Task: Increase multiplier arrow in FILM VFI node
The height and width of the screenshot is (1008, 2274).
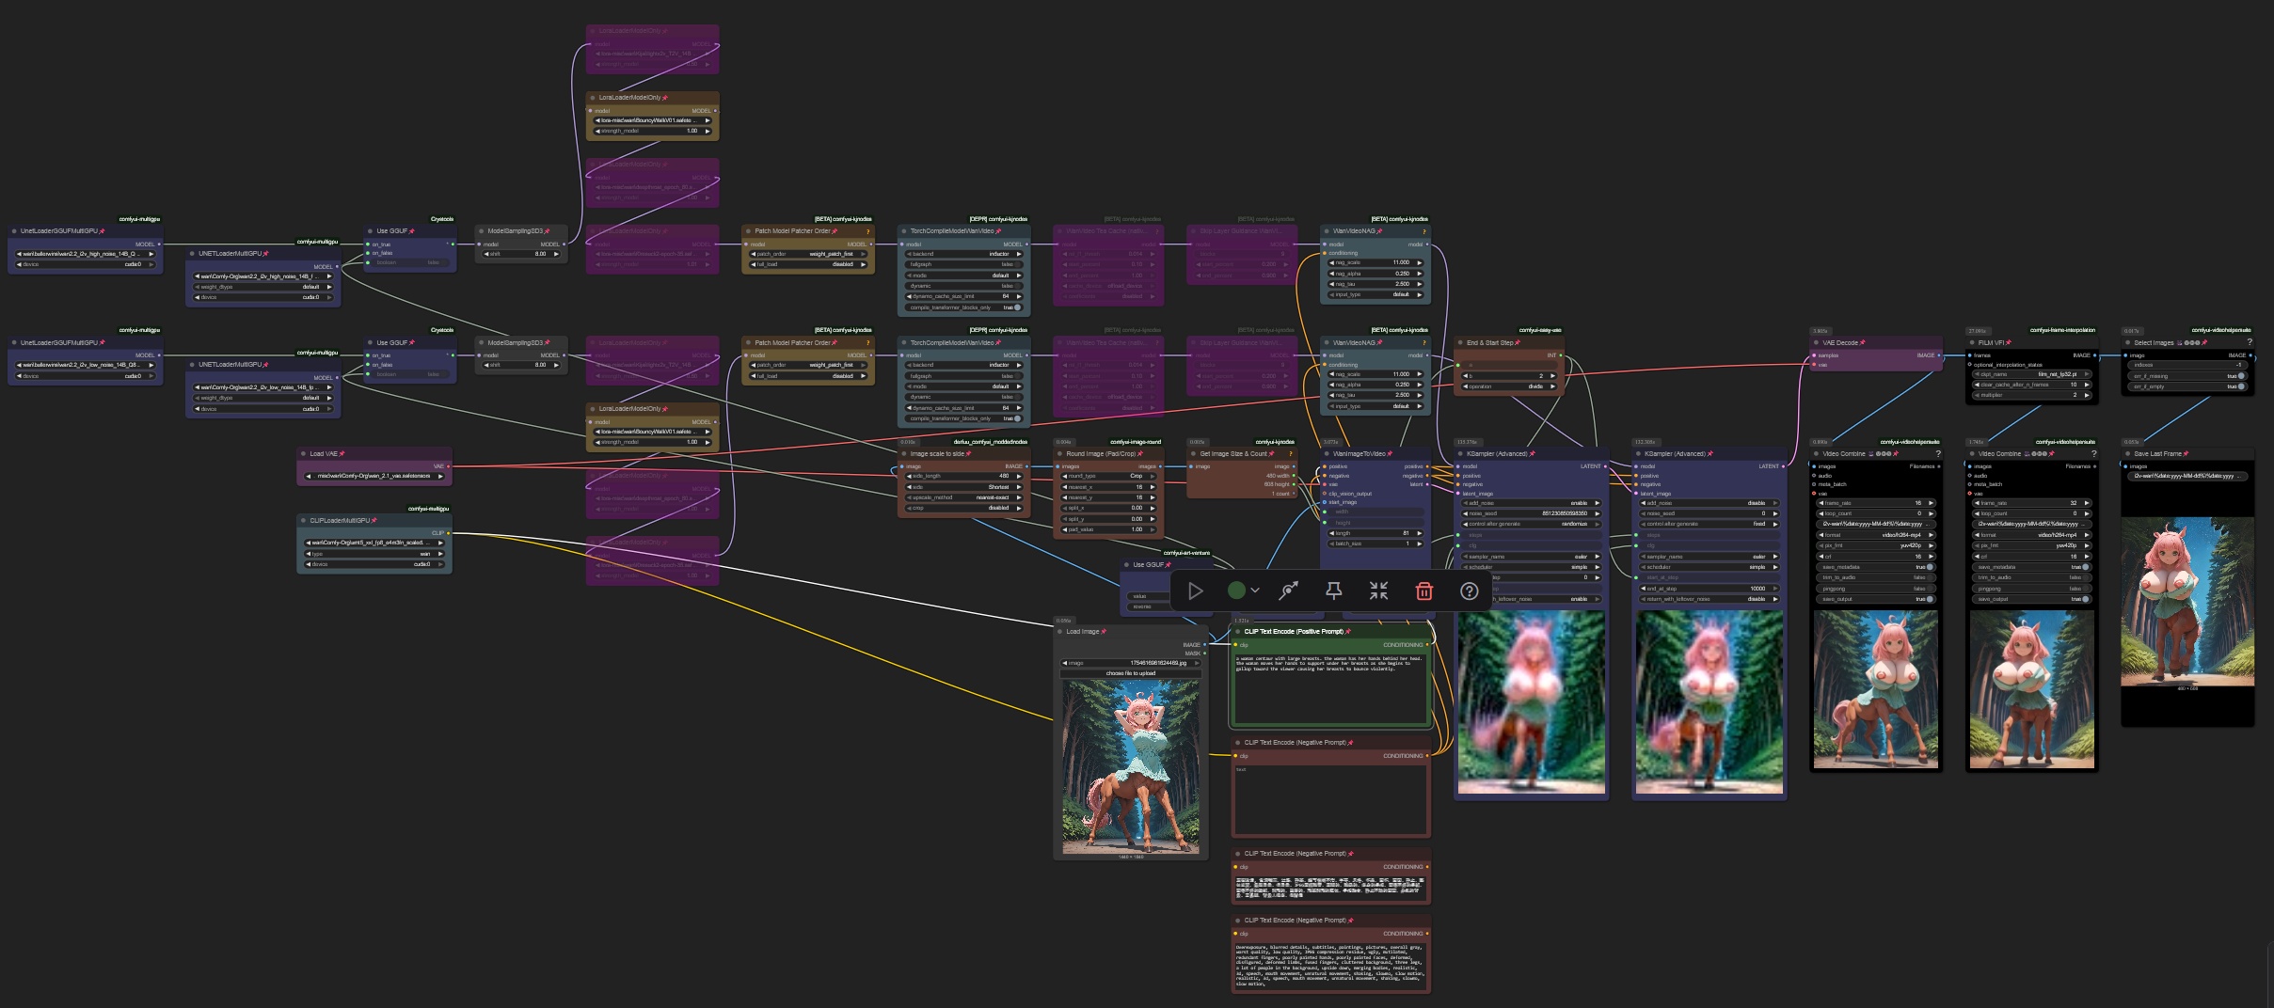Action: [2086, 395]
